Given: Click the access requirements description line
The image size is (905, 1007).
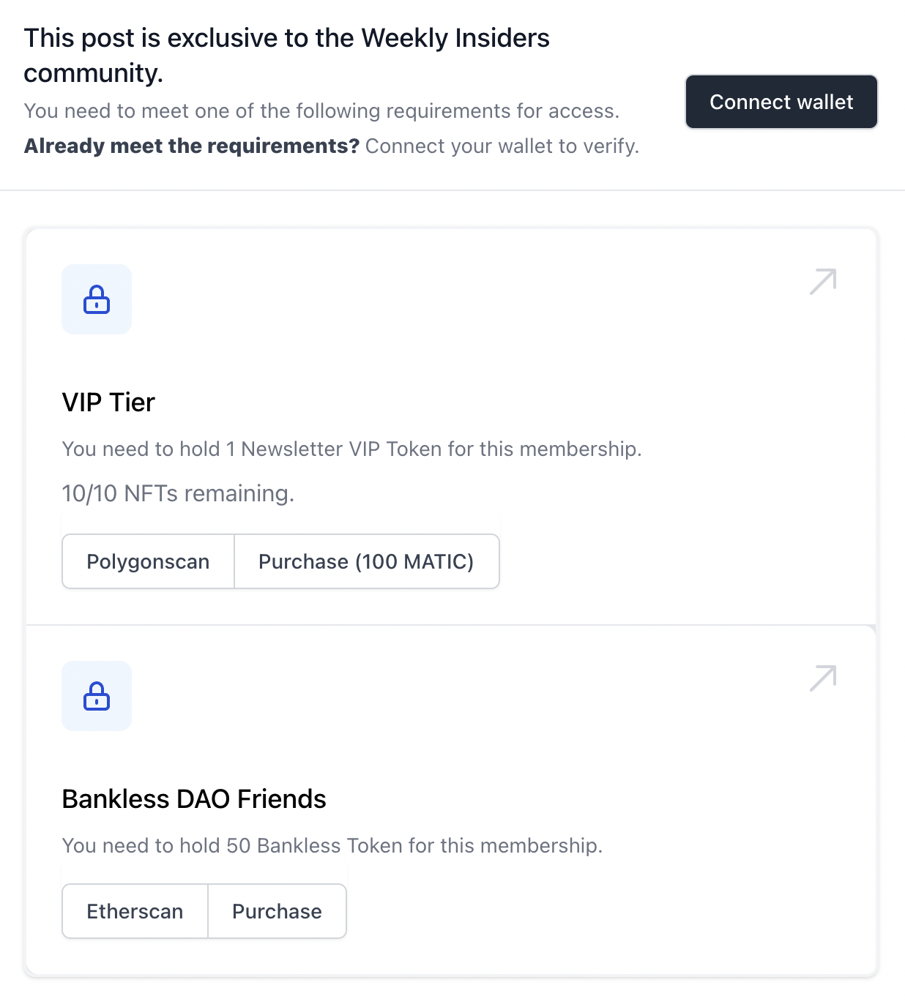Looking at the screenshot, I should [321, 111].
